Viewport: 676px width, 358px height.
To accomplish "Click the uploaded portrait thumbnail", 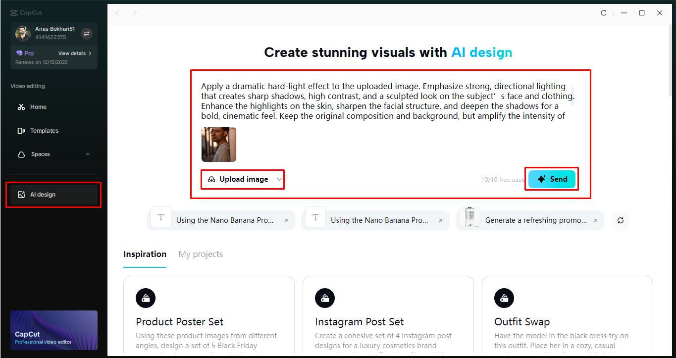I will [218, 145].
